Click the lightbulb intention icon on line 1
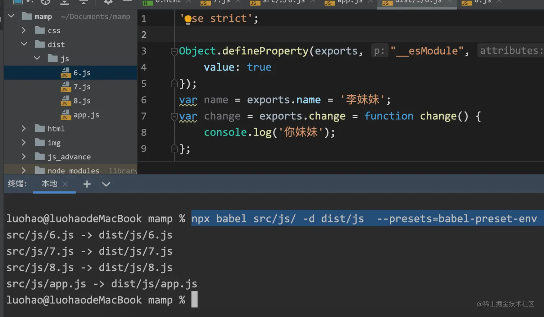544x317 pixels. point(188,20)
